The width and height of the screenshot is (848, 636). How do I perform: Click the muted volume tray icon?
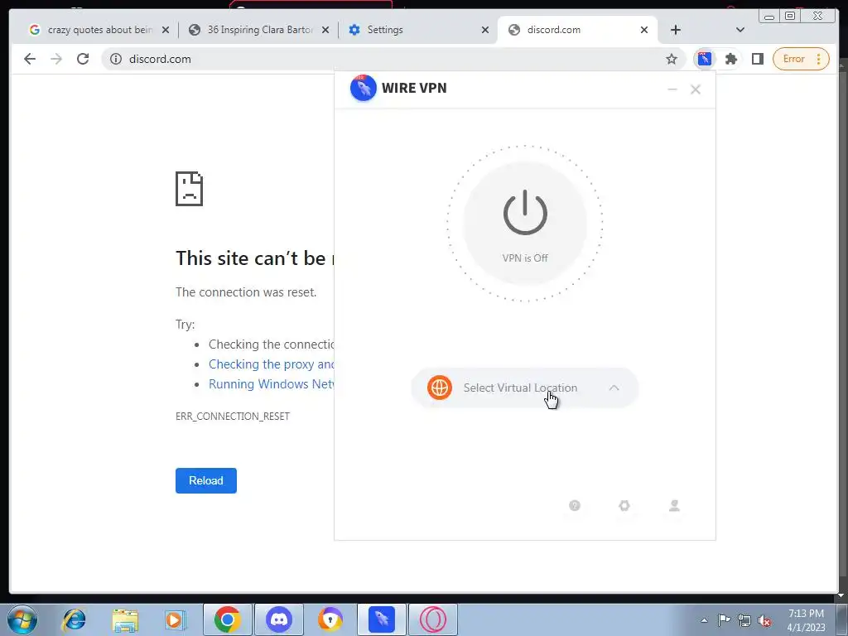click(x=764, y=620)
